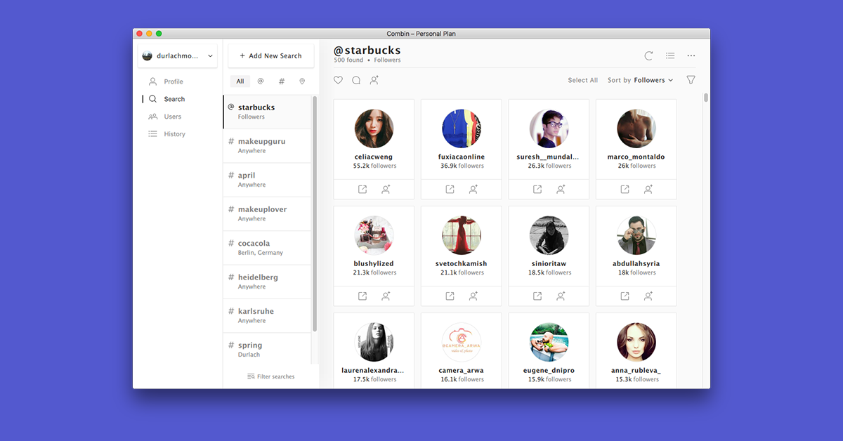843x441 pixels.
Task: Click the comment bubble icon in the toolbar
Action: tap(356, 80)
